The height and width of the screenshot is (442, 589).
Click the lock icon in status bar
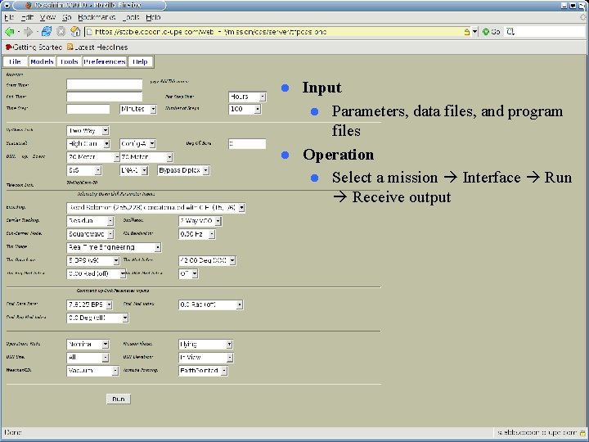(582, 433)
